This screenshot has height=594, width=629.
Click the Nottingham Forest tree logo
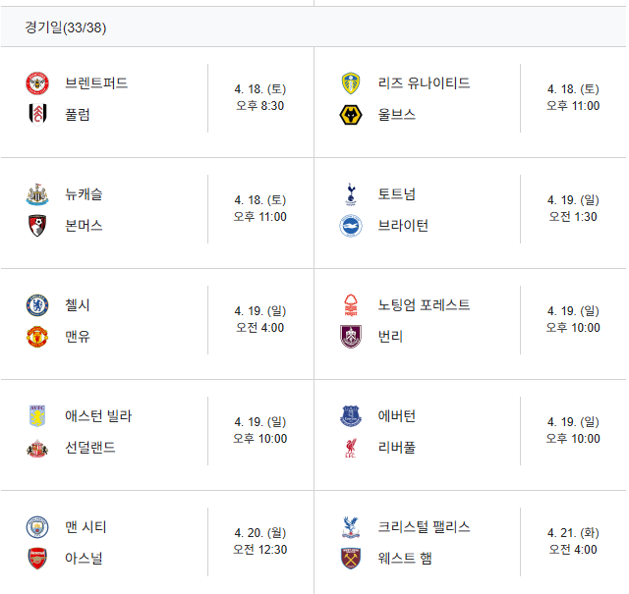(351, 305)
